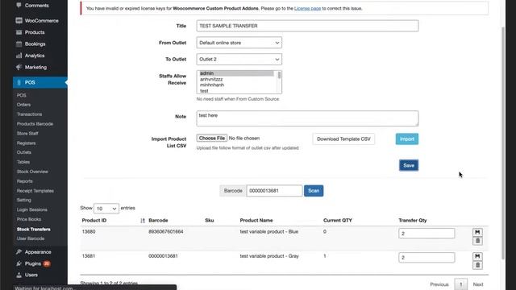
Task: Open Products Barcode submenu item
Action: point(35,124)
